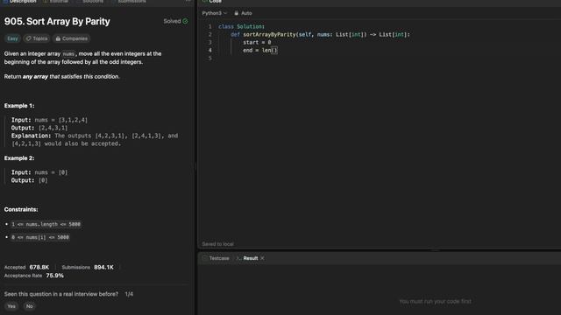
Task: Click the 1/4 question counter
Action: (x=129, y=294)
